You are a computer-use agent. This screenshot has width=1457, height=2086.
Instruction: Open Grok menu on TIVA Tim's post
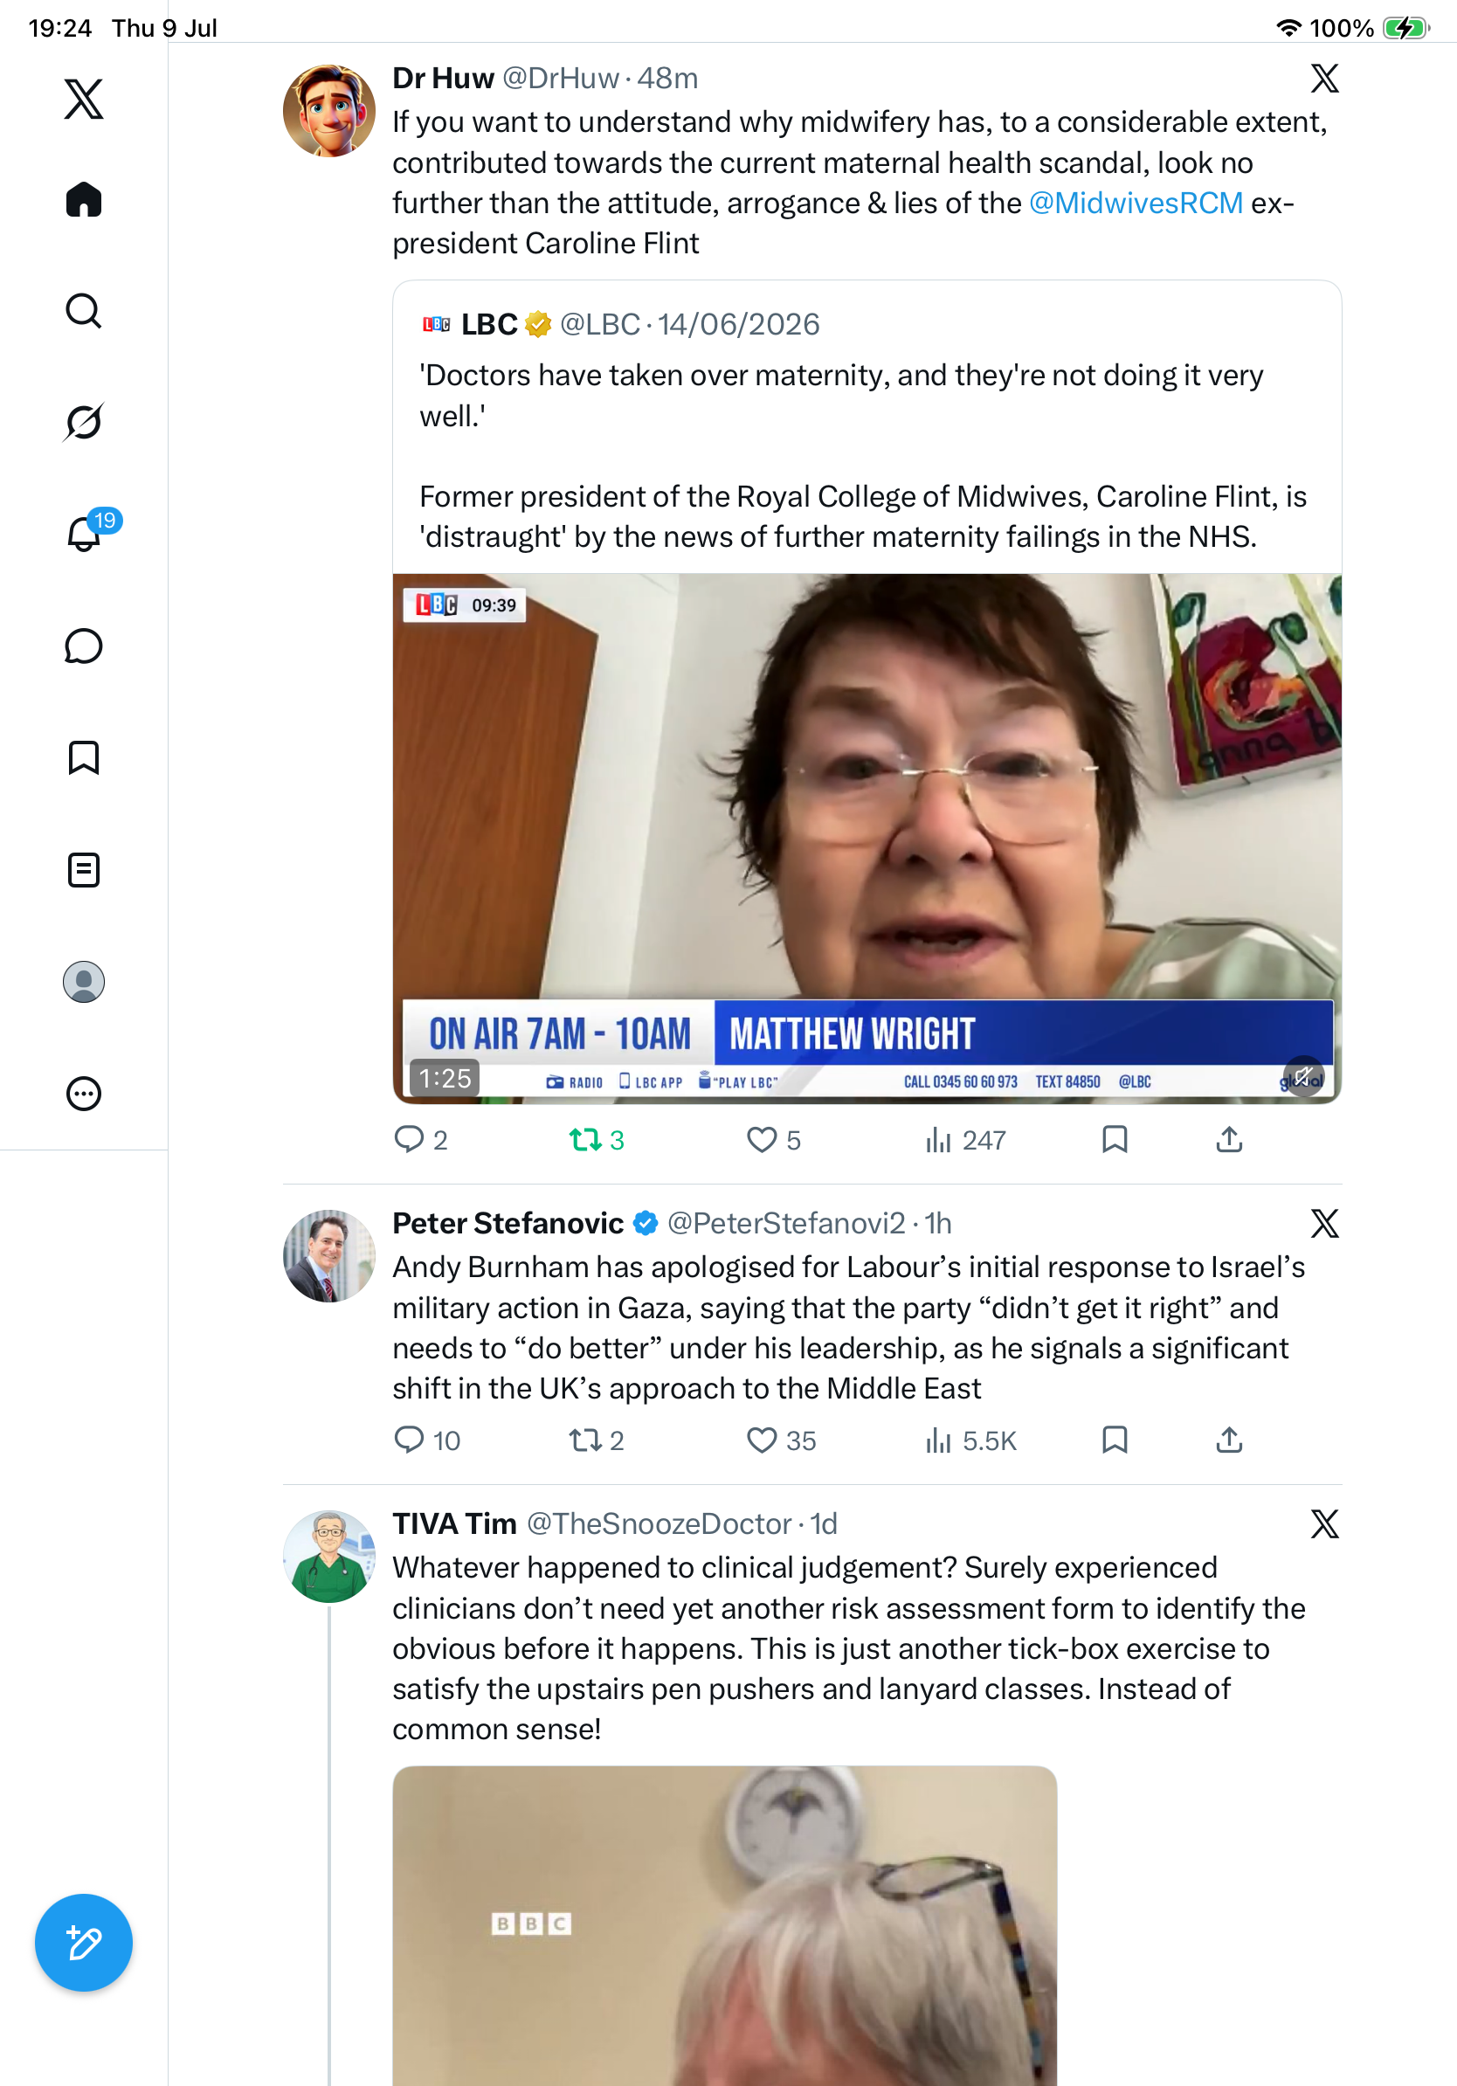point(1324,1523)
